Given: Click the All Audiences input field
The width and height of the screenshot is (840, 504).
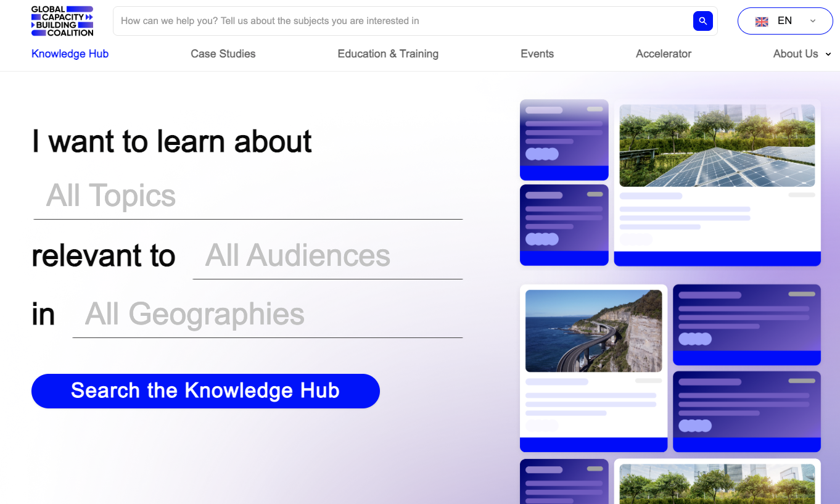Looking at the screenshot, I should point(327,255).
